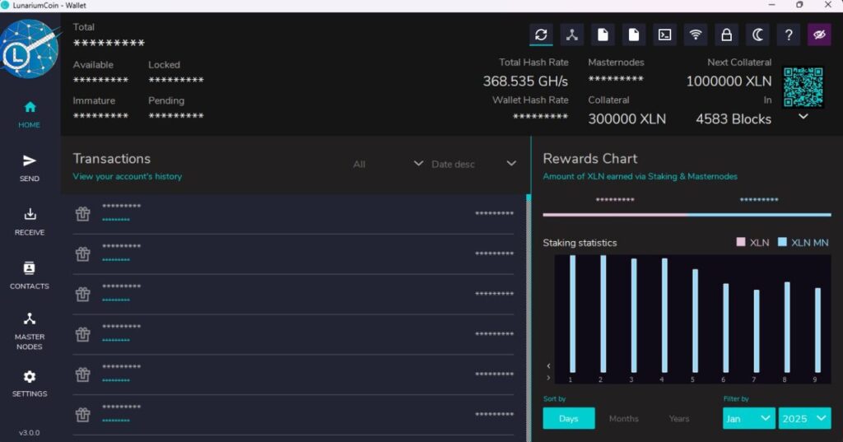Image resolution: width=843 pixels, height=442 pixels.
Task: Click the sixth transaction's gift icon
Action: point(83,415)
